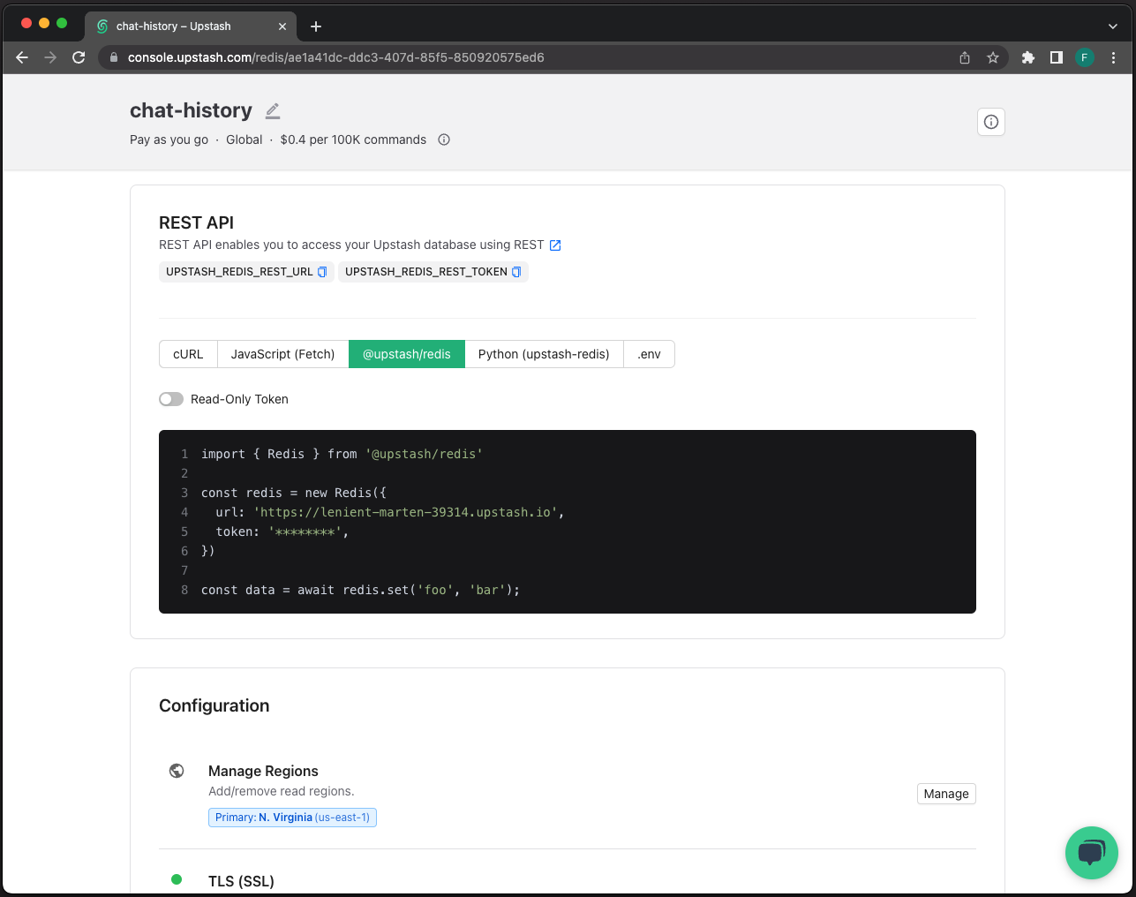Click the edit pencil beside chat-history

pos(272,109)
